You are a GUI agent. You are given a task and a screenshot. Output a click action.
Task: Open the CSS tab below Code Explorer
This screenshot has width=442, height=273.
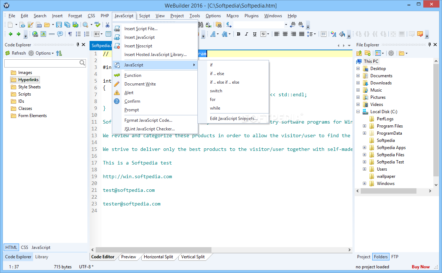pos(24,247)
